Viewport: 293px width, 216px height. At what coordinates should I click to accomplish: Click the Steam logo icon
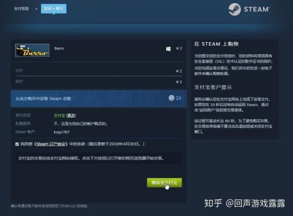pyautogui.click(x=234, y=9)
